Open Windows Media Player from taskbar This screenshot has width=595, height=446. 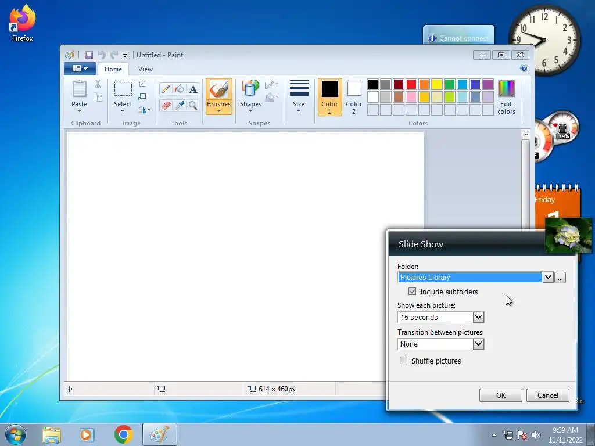87,434
